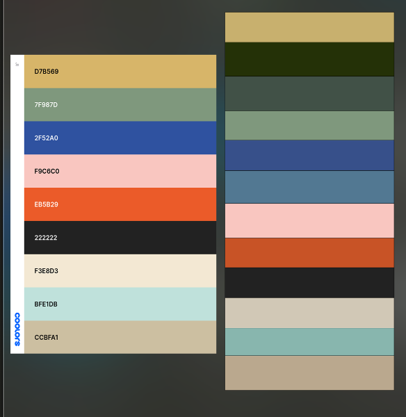Click the small gray icon above D7B569
The height and width of the screenshot is (417, 406).
click(17, 64)
